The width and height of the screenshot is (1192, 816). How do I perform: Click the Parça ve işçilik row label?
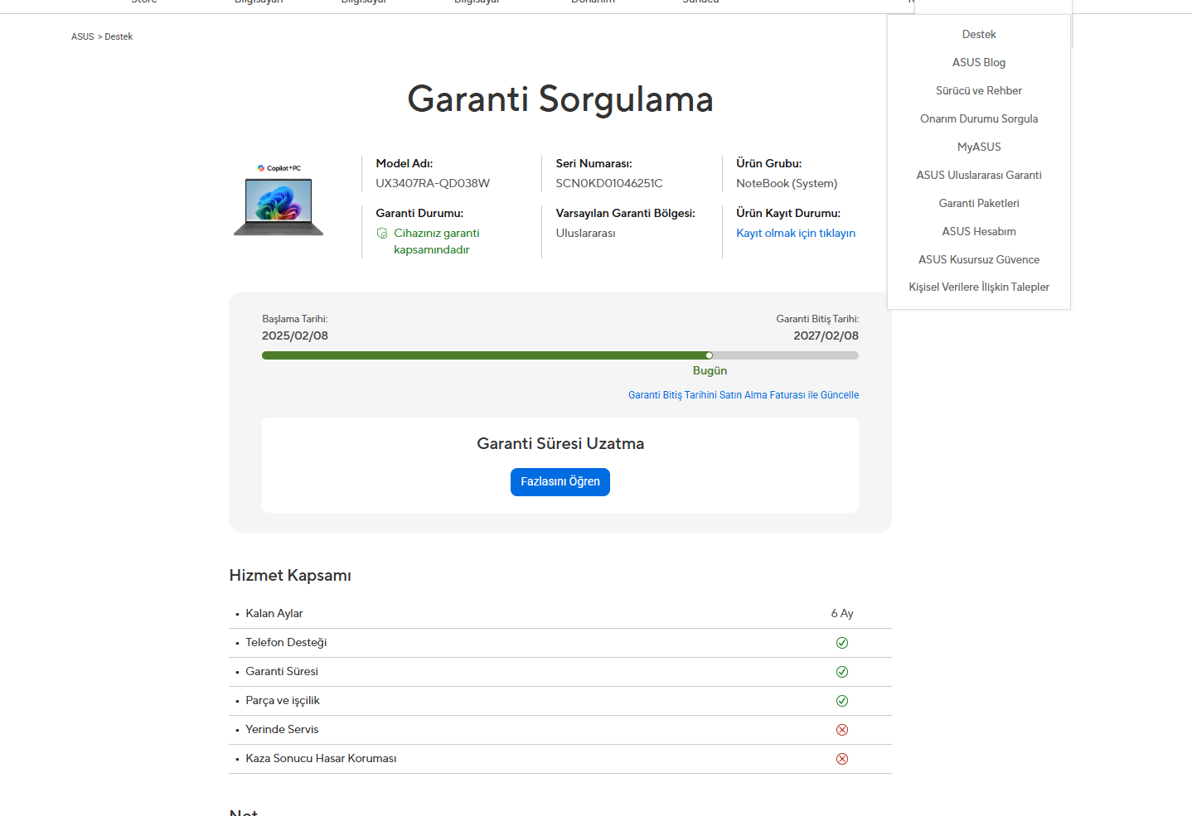pos(283,701)
